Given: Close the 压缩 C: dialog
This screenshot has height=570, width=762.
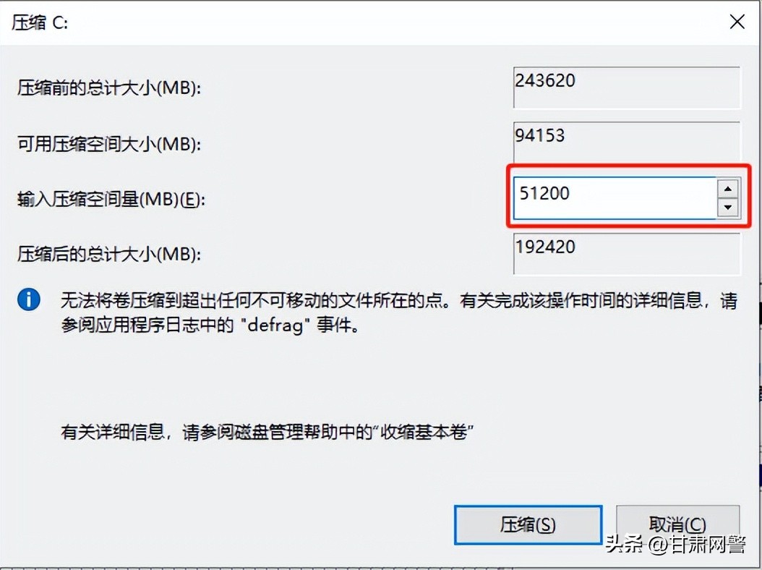Looking at the screenshot, I should tap(737, 22).
